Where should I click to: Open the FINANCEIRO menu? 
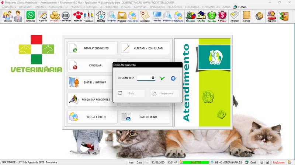click(x=157, y=7)
